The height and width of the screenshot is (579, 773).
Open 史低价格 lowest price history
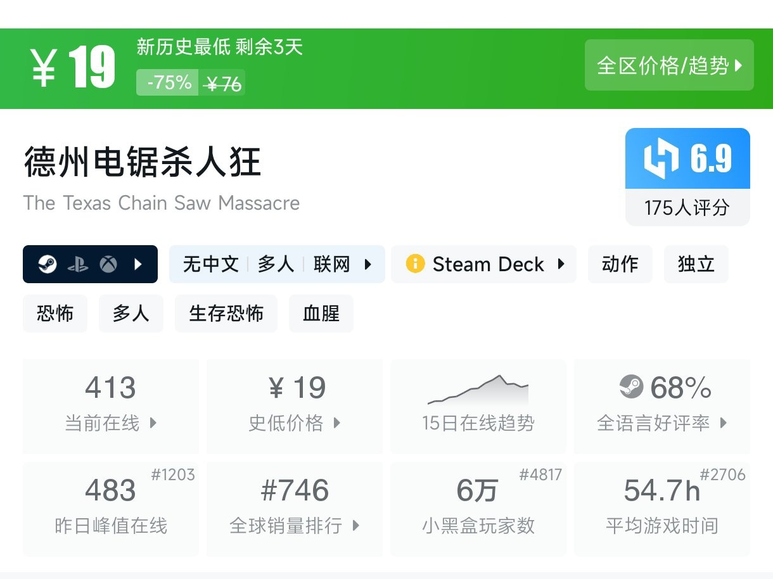(295, 405)
